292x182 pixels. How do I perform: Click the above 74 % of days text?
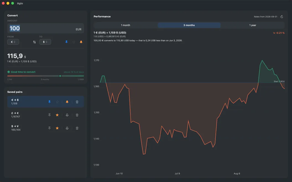[74, 72]
